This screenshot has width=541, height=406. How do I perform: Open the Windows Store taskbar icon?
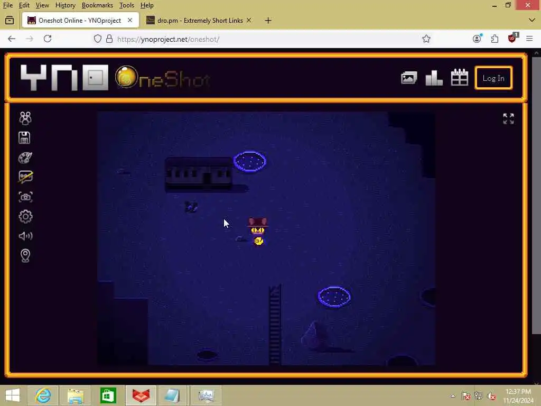click(x=108, y=395)
